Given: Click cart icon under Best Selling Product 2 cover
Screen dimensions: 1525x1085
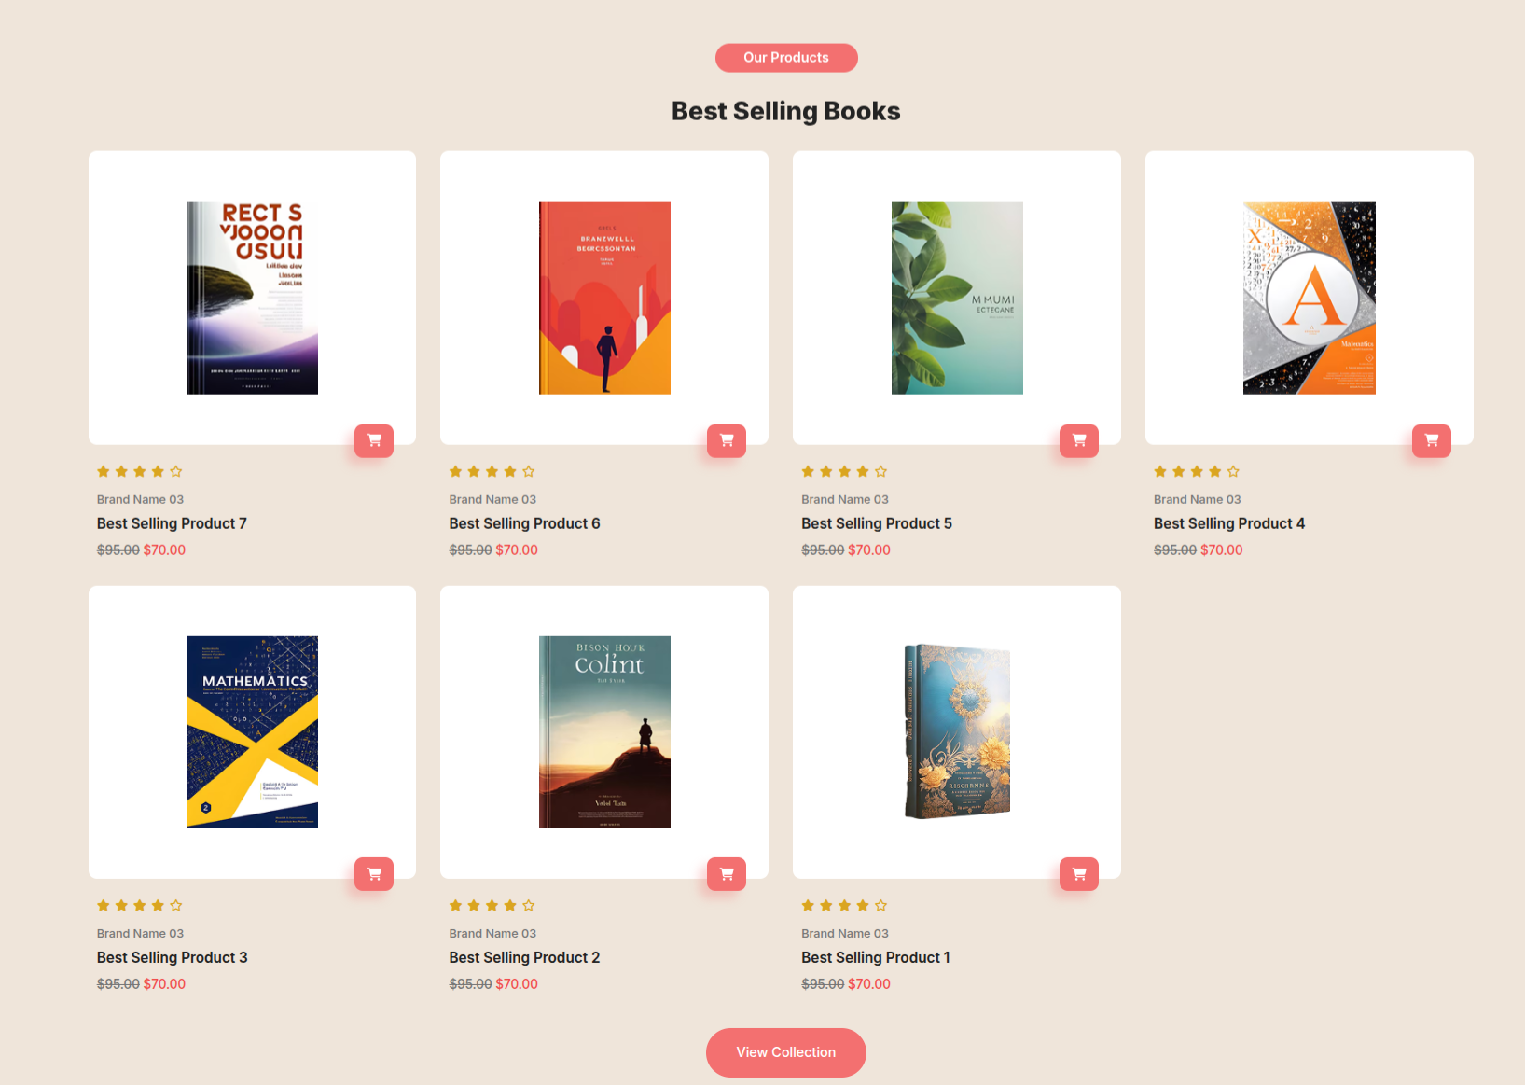Looking at the screenshot, I should [x=727, y=874].
